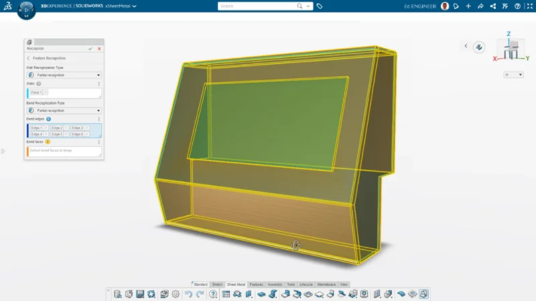
Task: Remove Edge 6 from Bend edges list
Action: [x=87, y=134]
